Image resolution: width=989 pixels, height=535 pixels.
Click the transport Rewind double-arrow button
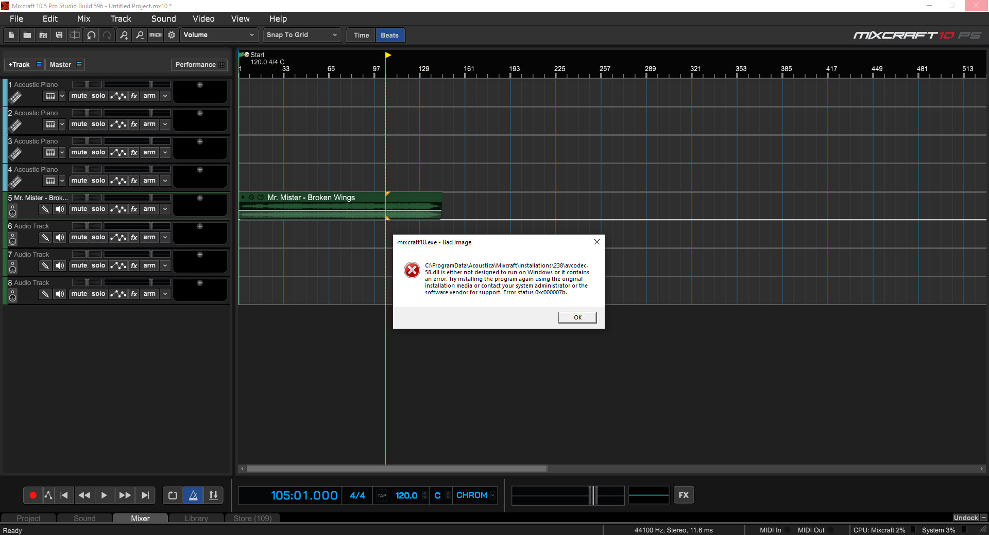point(84,495)
